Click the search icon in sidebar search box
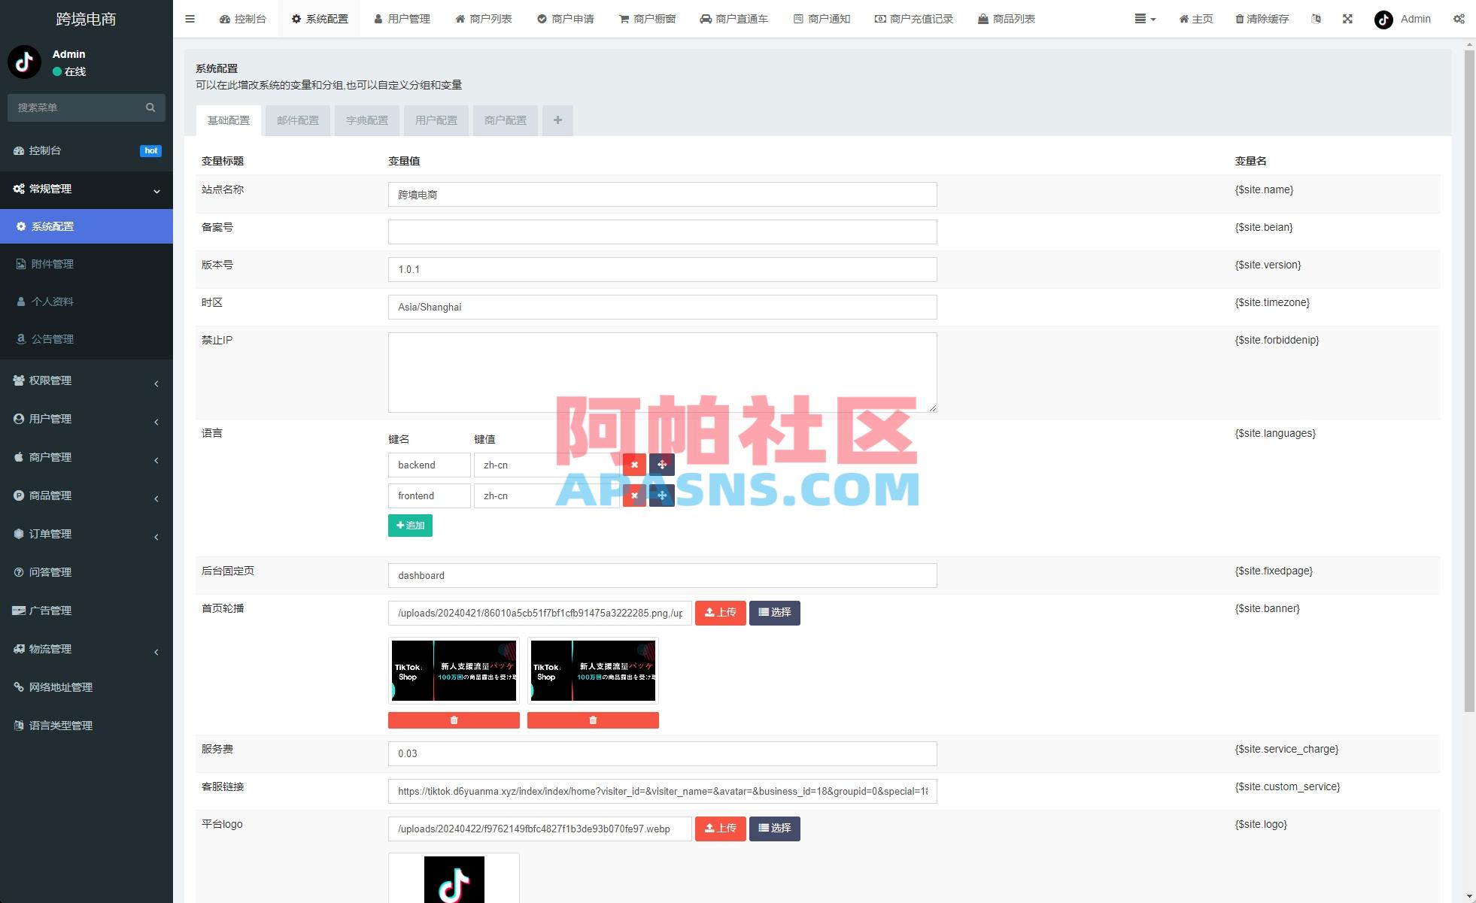This screenshot has width=1476, height=903. (150, 108)
